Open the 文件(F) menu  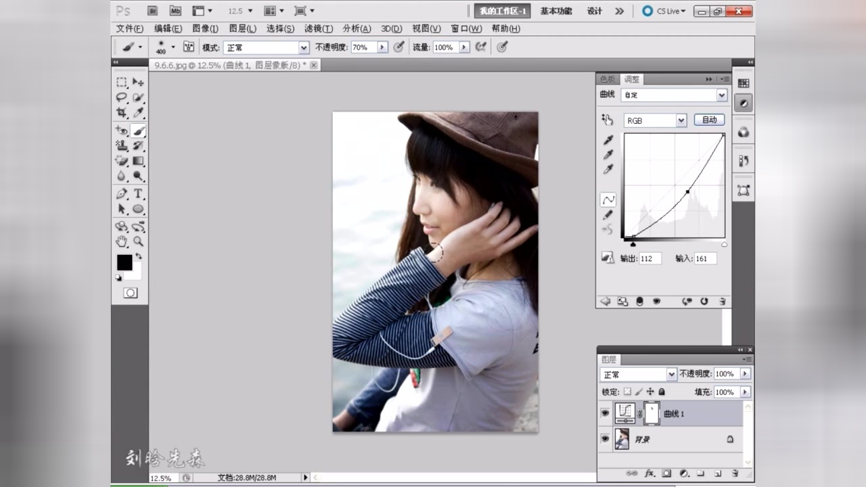(x=130, y=28)
